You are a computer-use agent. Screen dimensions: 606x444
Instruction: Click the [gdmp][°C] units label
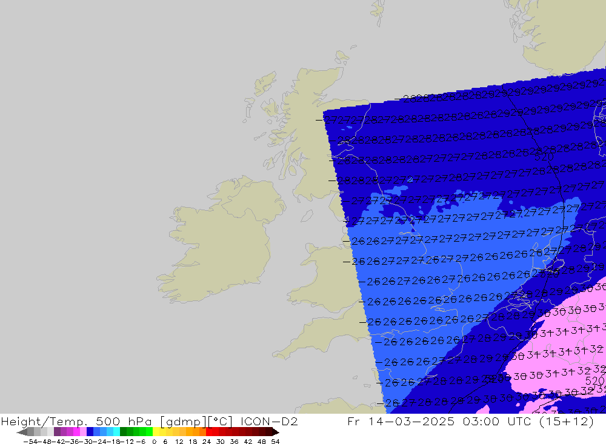[196, 421]
